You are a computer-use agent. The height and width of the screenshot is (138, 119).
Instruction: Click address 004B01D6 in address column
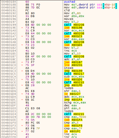9,91
